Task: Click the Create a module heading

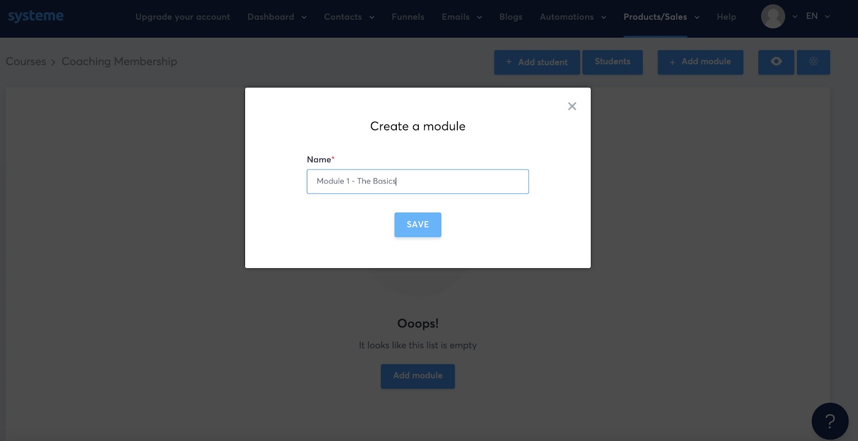Action: pyautogui.click(x=418, y=127)
